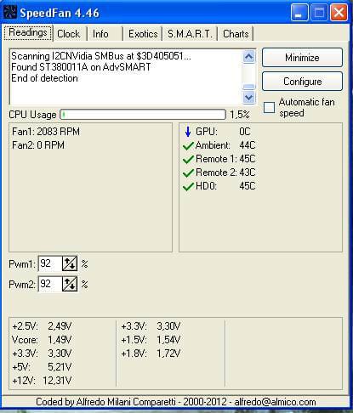Click the green checkmark beside HD0

pyautogui.click(x=188, y=186)
